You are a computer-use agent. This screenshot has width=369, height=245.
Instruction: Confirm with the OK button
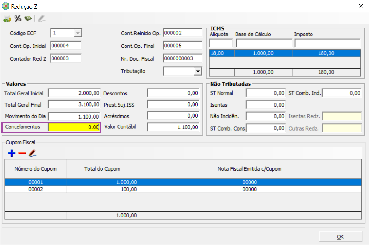340,236
